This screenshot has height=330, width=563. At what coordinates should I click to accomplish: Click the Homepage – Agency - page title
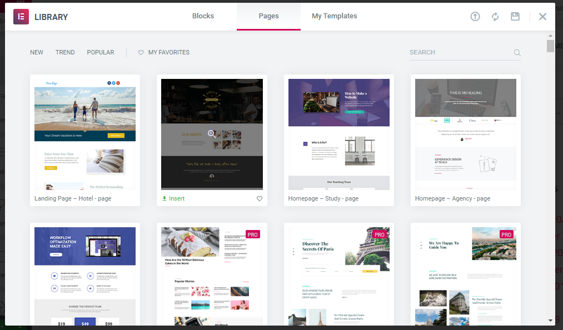[x=453, y=198]
